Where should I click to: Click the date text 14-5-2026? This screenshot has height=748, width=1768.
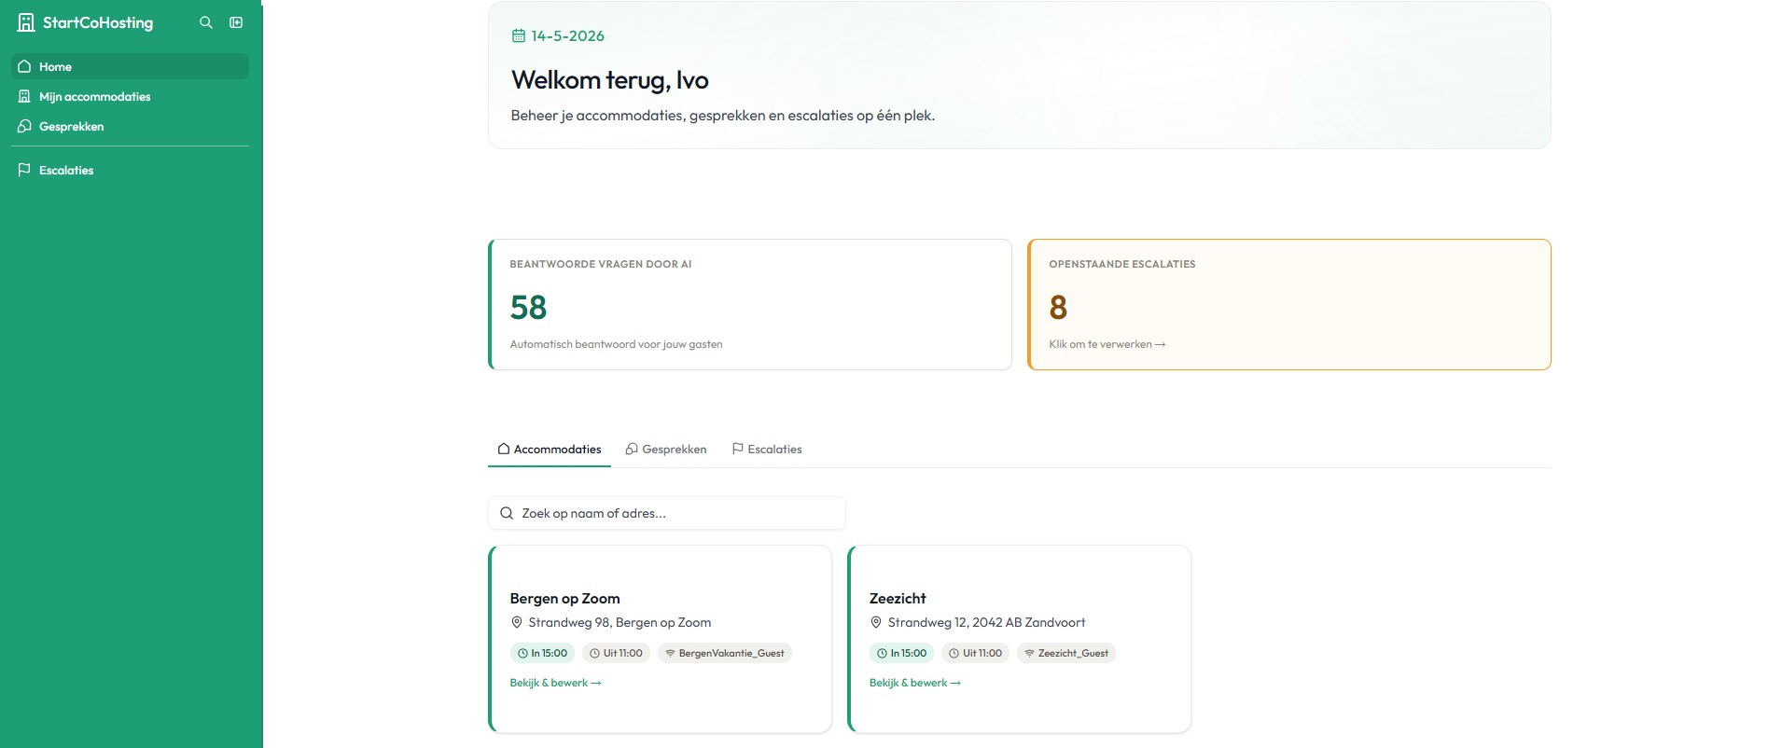point(567,36)
